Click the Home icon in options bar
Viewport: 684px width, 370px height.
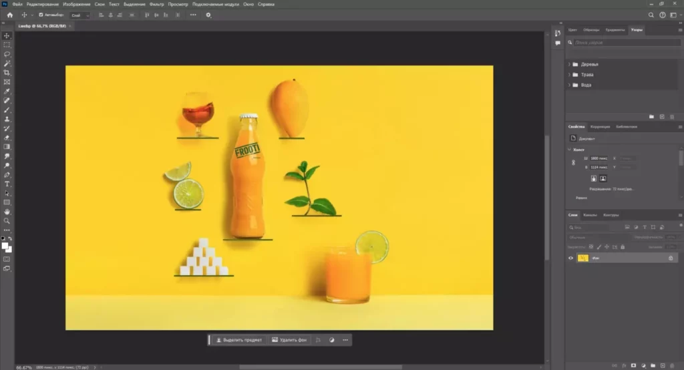coord(9,15)
